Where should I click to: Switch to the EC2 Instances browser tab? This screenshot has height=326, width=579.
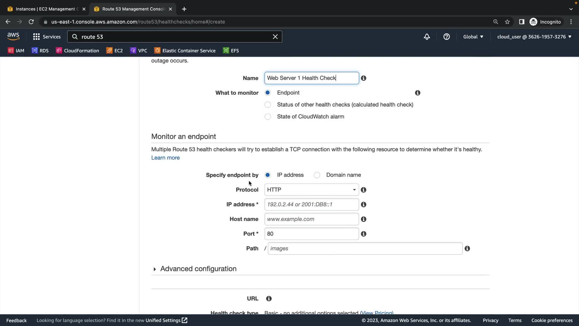(45, 9)
